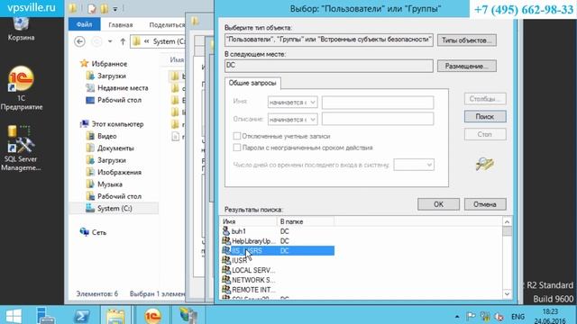Open Server Manager from the taskbar
577x324 pixels.
tap(46, 316)
